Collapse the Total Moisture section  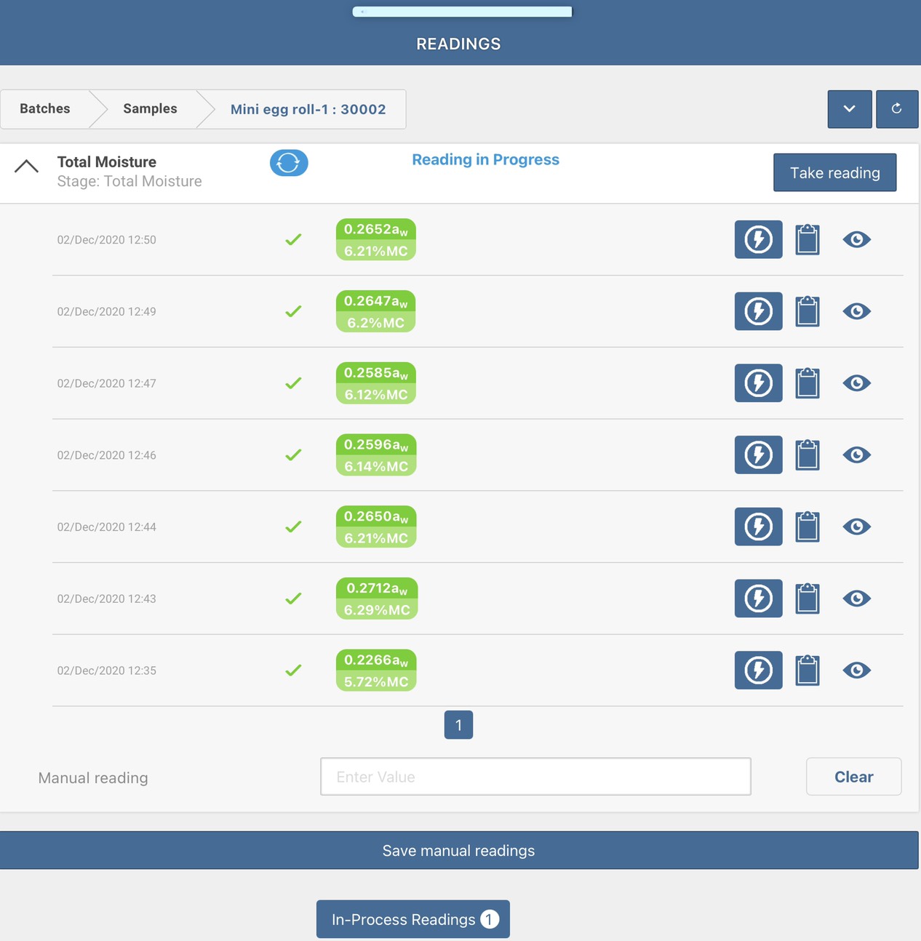click(x=27, y=167)
